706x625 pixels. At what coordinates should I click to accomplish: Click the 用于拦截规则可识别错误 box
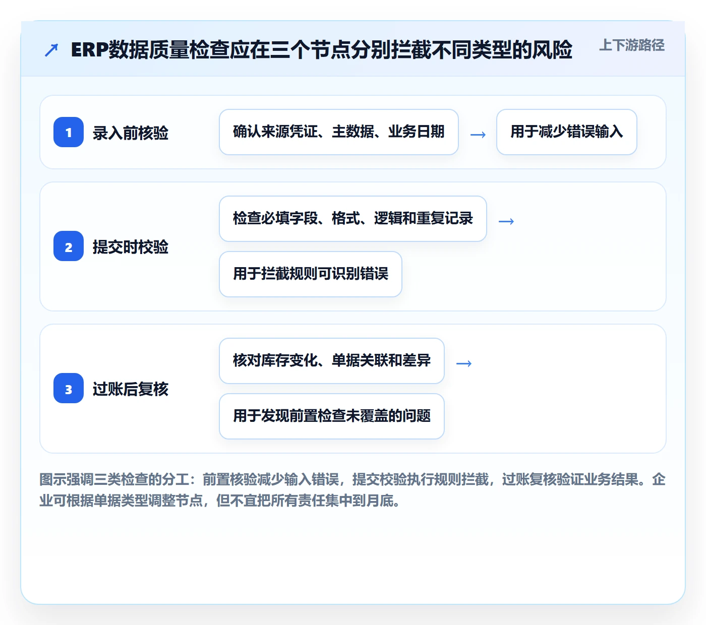[311, 274]
